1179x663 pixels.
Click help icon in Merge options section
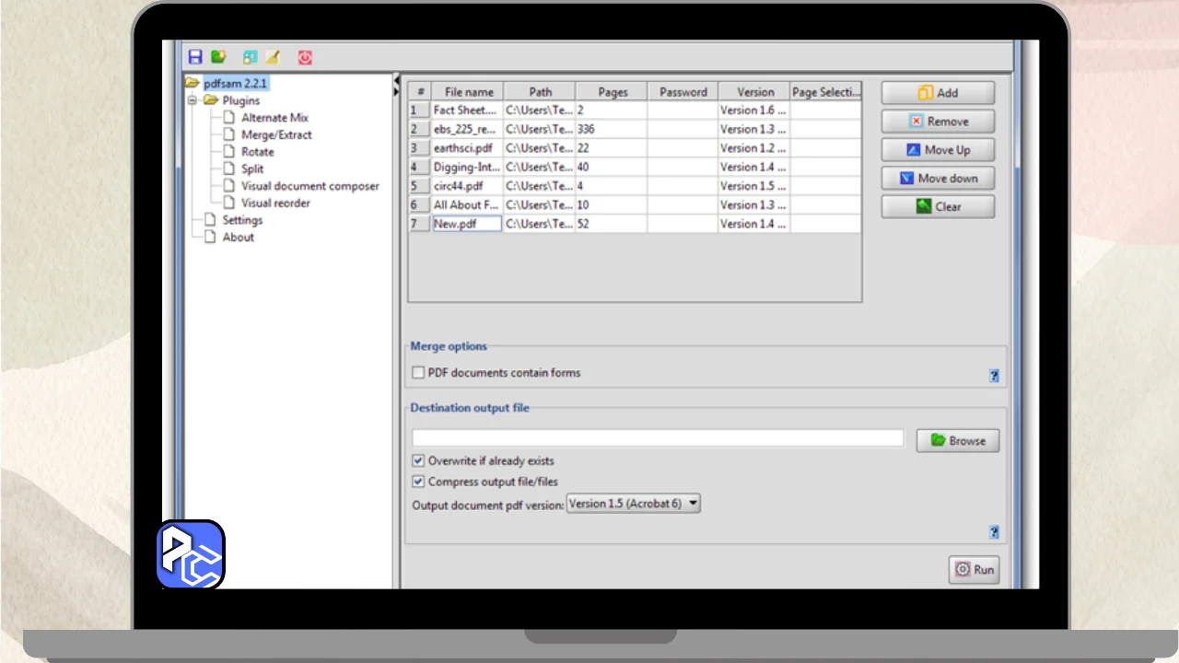[994, 376]
